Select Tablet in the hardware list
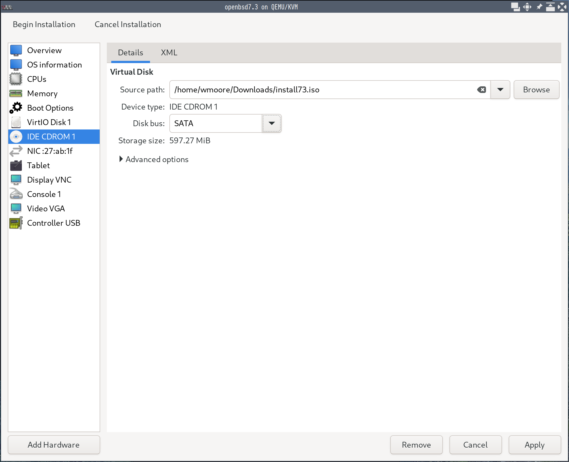Viewport: 569px width, 462px height. (x=54, y=165)
